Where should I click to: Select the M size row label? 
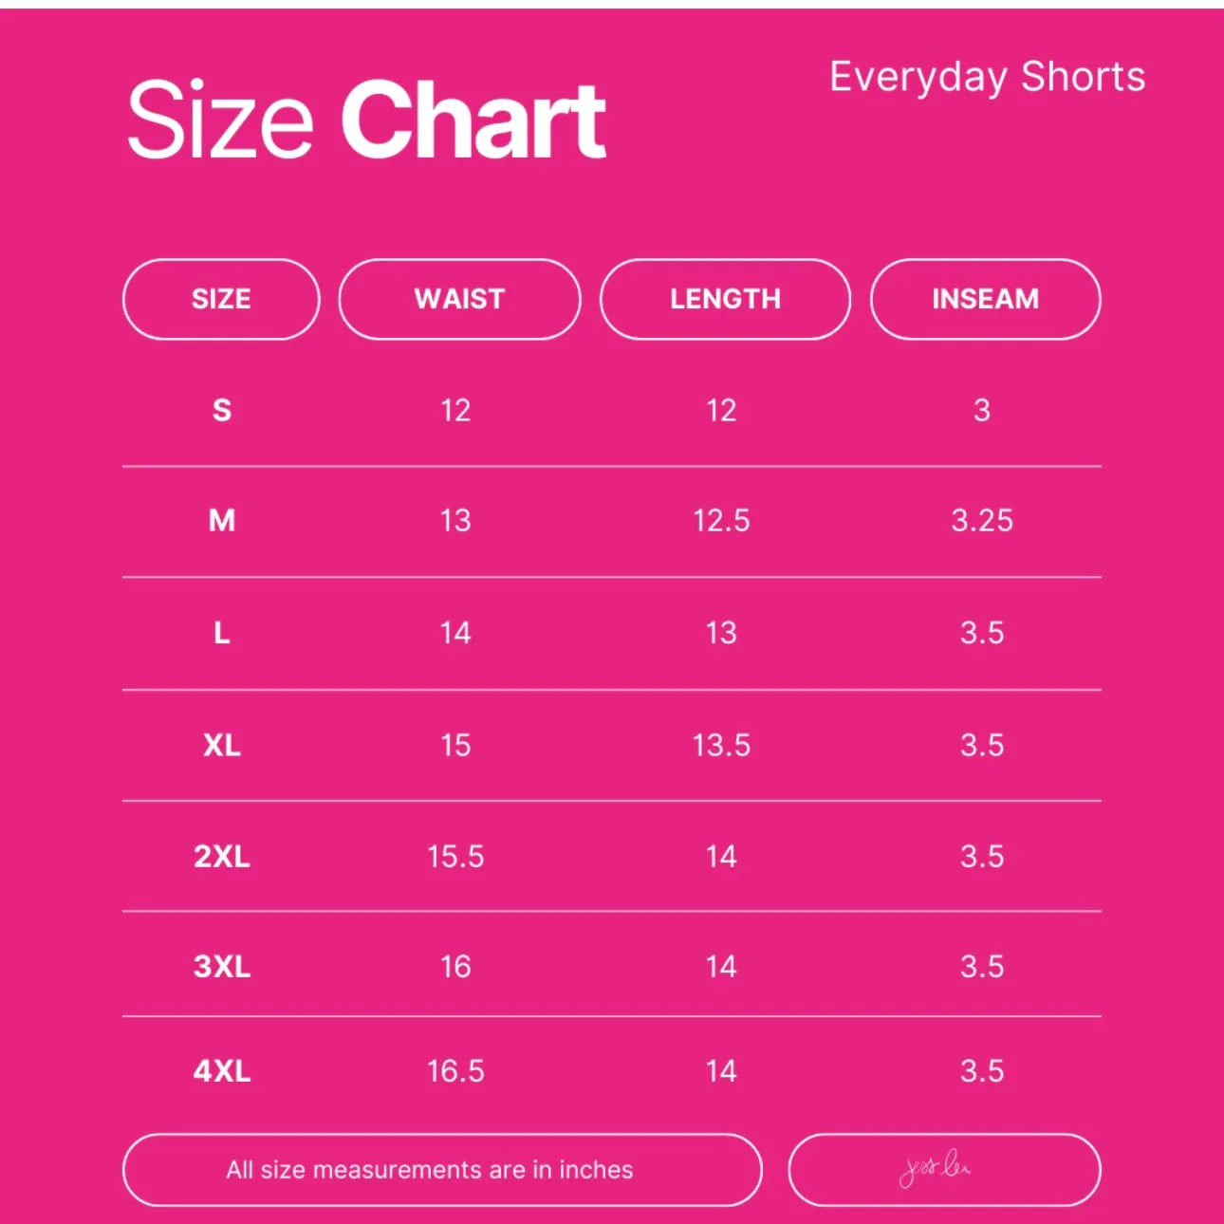pyautogui.click(x=222, y=520)
